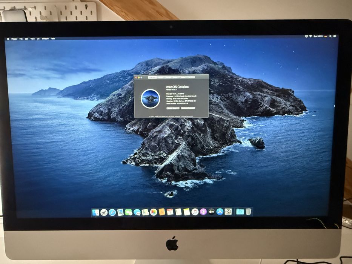Open the Apple menu
Viewport: 352px width, 264px height.
point(8,39)
